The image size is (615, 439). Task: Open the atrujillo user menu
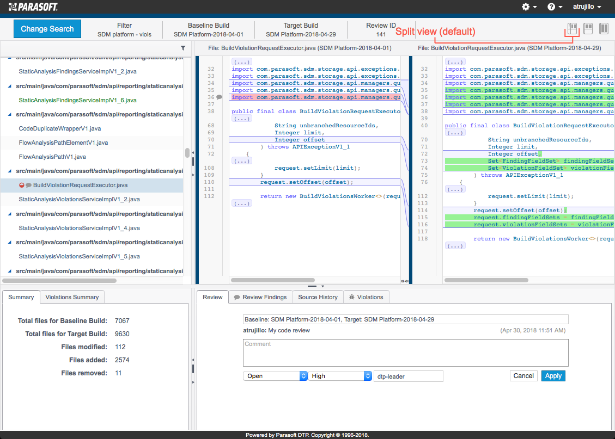point(587,7)
